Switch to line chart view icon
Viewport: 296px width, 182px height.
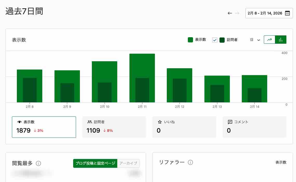(269, 40)
